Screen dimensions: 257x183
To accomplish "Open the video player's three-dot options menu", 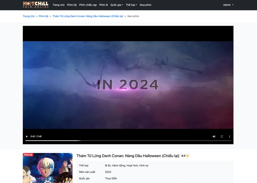I will pyautogui.click(x=229, y=137).
